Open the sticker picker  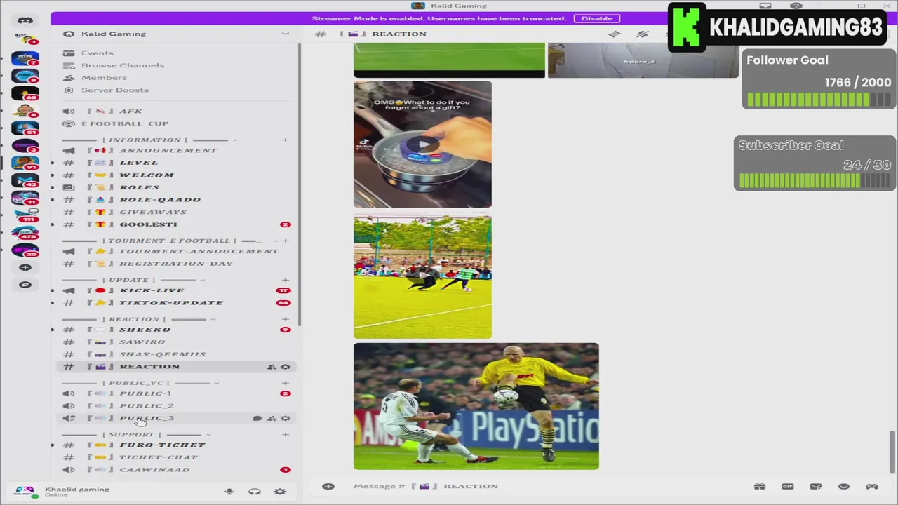tap(816, 486)
